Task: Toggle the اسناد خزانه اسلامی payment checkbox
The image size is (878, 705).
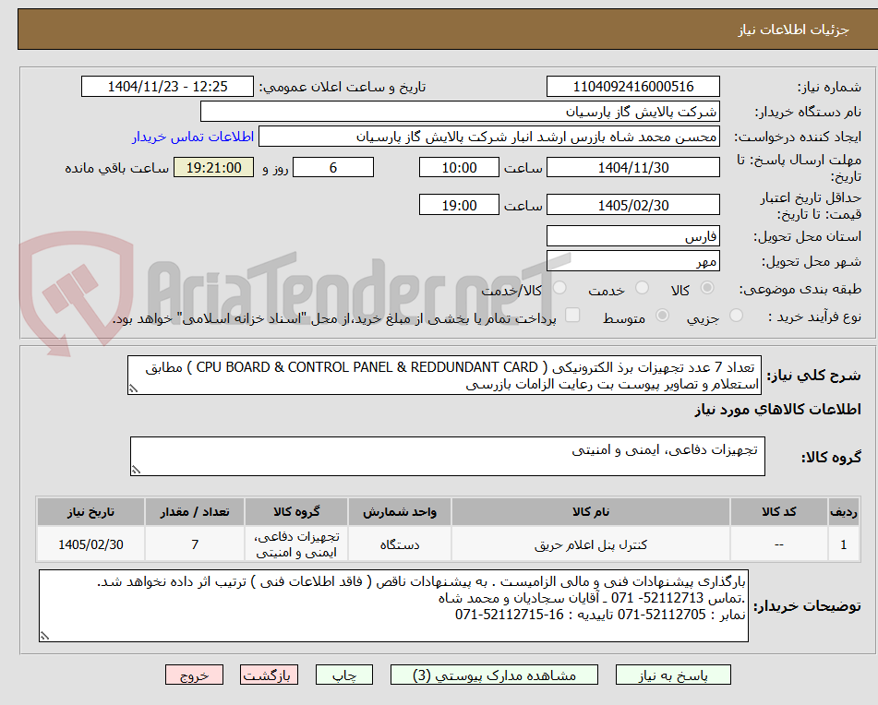Action: pyautogui.click(x=572, y=315)
